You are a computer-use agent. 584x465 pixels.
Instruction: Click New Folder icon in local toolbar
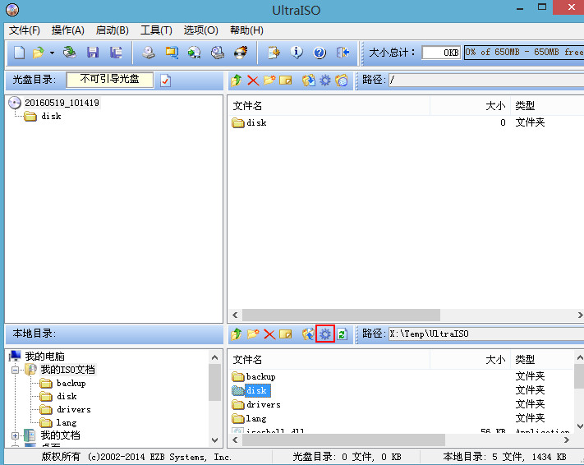pyautogui.click(x=253, y=334)
